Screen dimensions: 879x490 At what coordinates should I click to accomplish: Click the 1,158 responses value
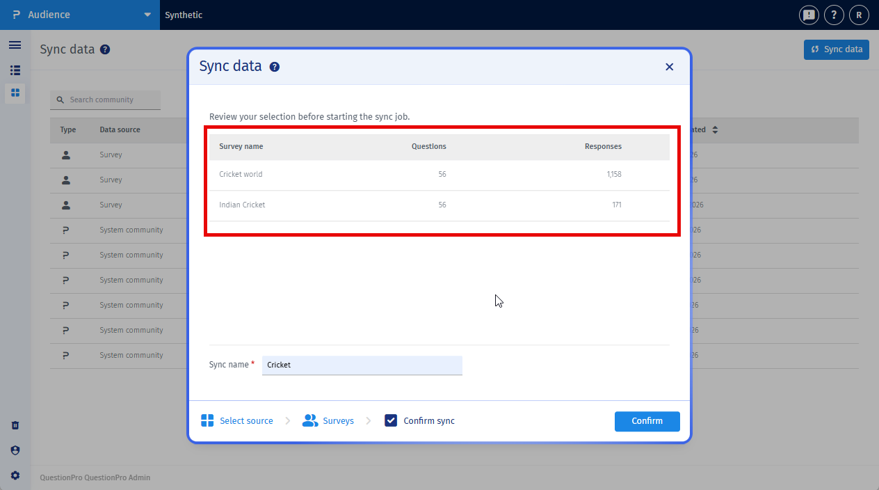click(614, 174)
